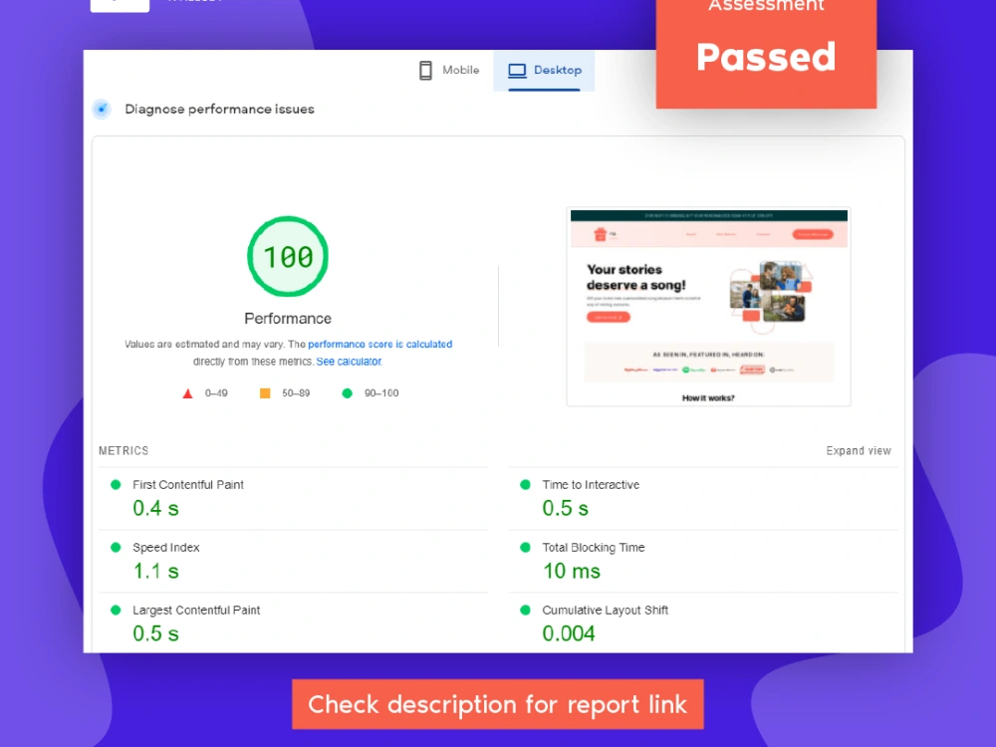Image resolution: width=996 pixels, height=747 pixels.
Task: Click the Largest Contentful Paint label
Action: click(x=196, y=611)
